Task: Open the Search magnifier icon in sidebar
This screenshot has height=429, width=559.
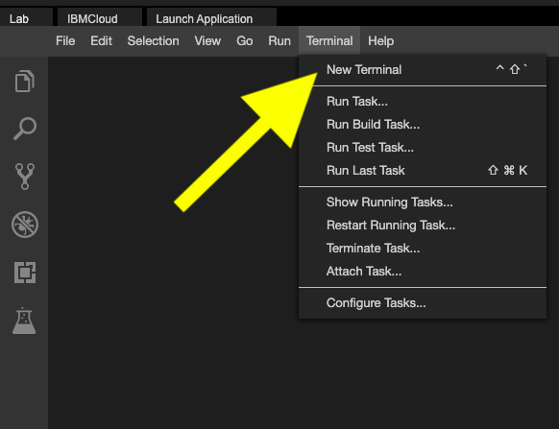Action: (25, 129)
